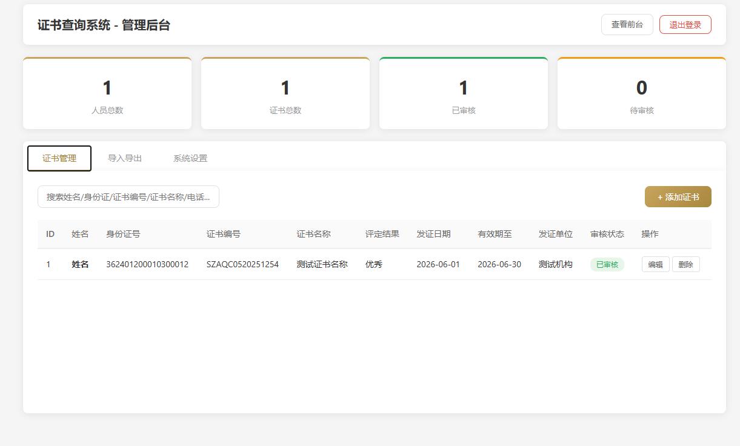Delete the certificate row with 删除
This screenshot has width=740, height=446.
685,264
